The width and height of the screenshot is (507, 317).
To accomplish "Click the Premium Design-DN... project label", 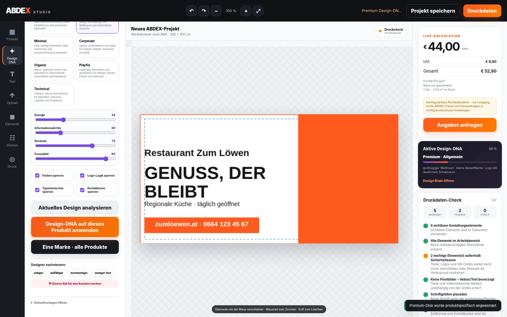I will tap(382, 11).
